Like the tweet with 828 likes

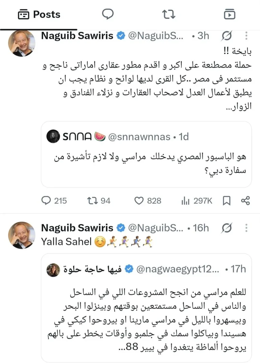click(148, 200)
